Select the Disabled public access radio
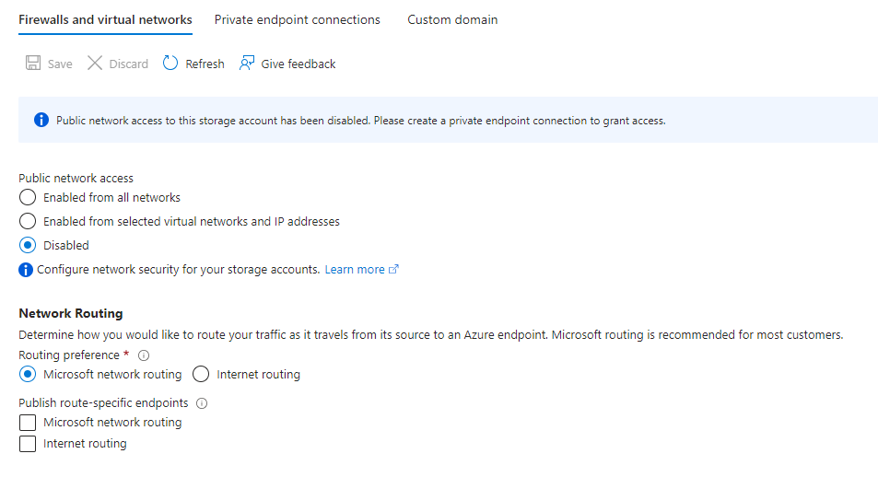The width and height of the screenshot is (878, 477). coord(28,245)
